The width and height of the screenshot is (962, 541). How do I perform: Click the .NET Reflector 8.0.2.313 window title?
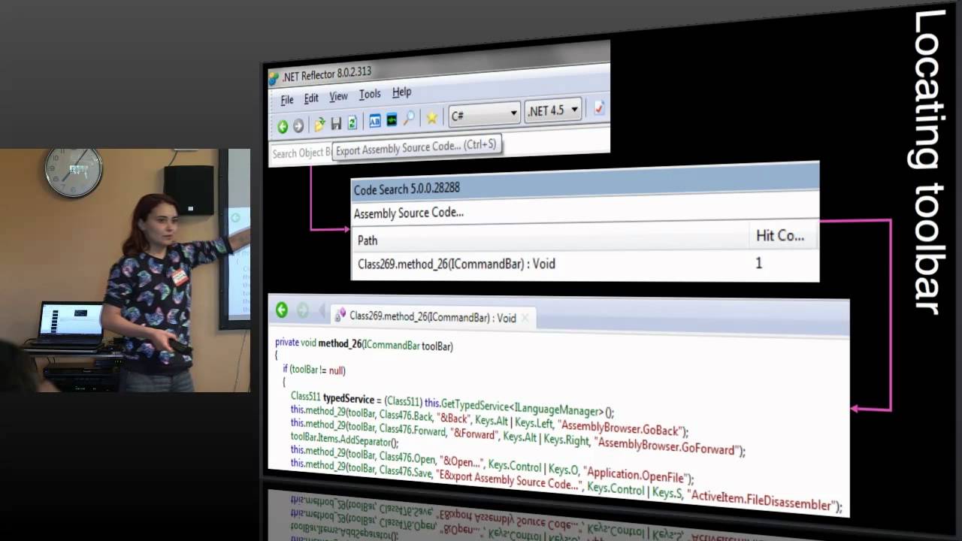[326, 75]
